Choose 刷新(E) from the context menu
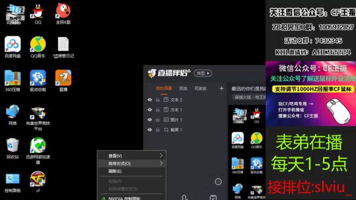This screenshot has height=200, width=356. pos(132,171)
